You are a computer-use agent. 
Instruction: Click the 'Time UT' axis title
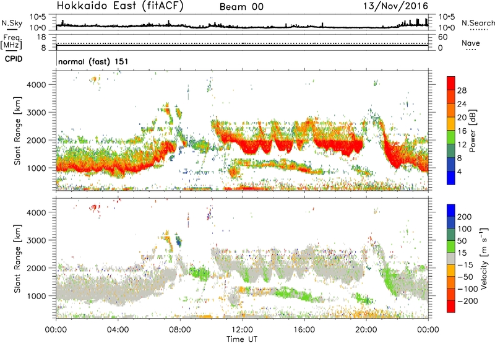(242, 339)
